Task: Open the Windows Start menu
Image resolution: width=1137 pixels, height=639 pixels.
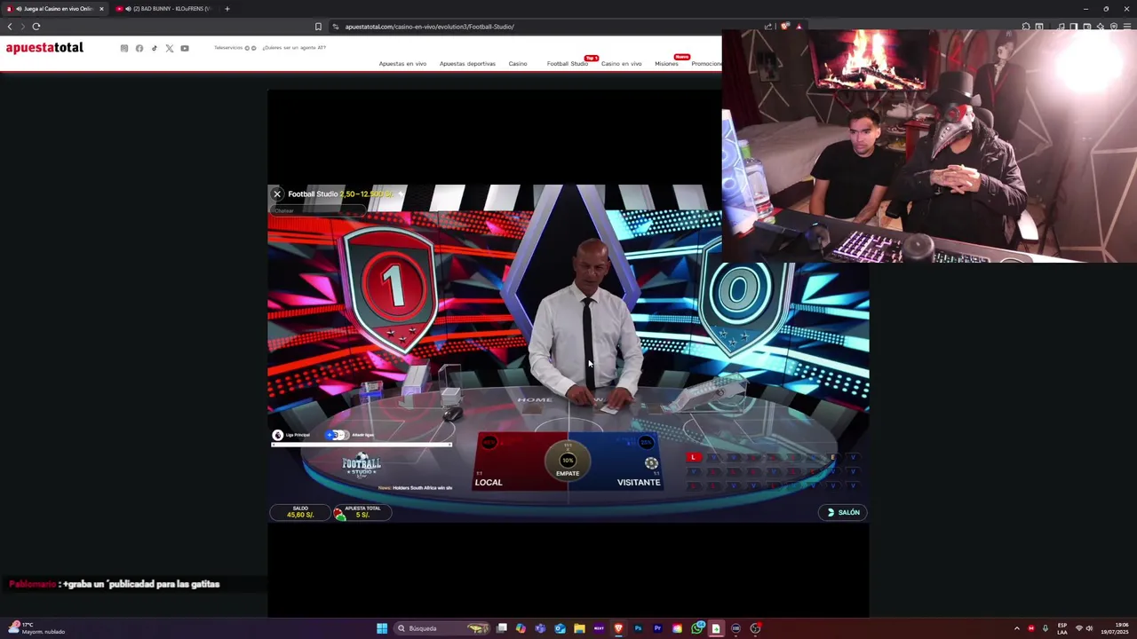Action: (x=382, y=628)
